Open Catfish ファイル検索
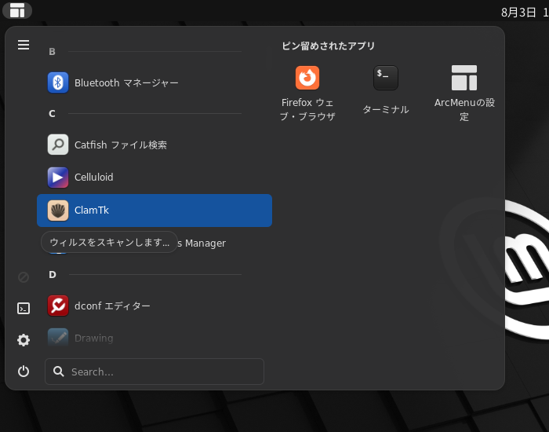This screenshot has width=549, height=432. click(155, 145)
